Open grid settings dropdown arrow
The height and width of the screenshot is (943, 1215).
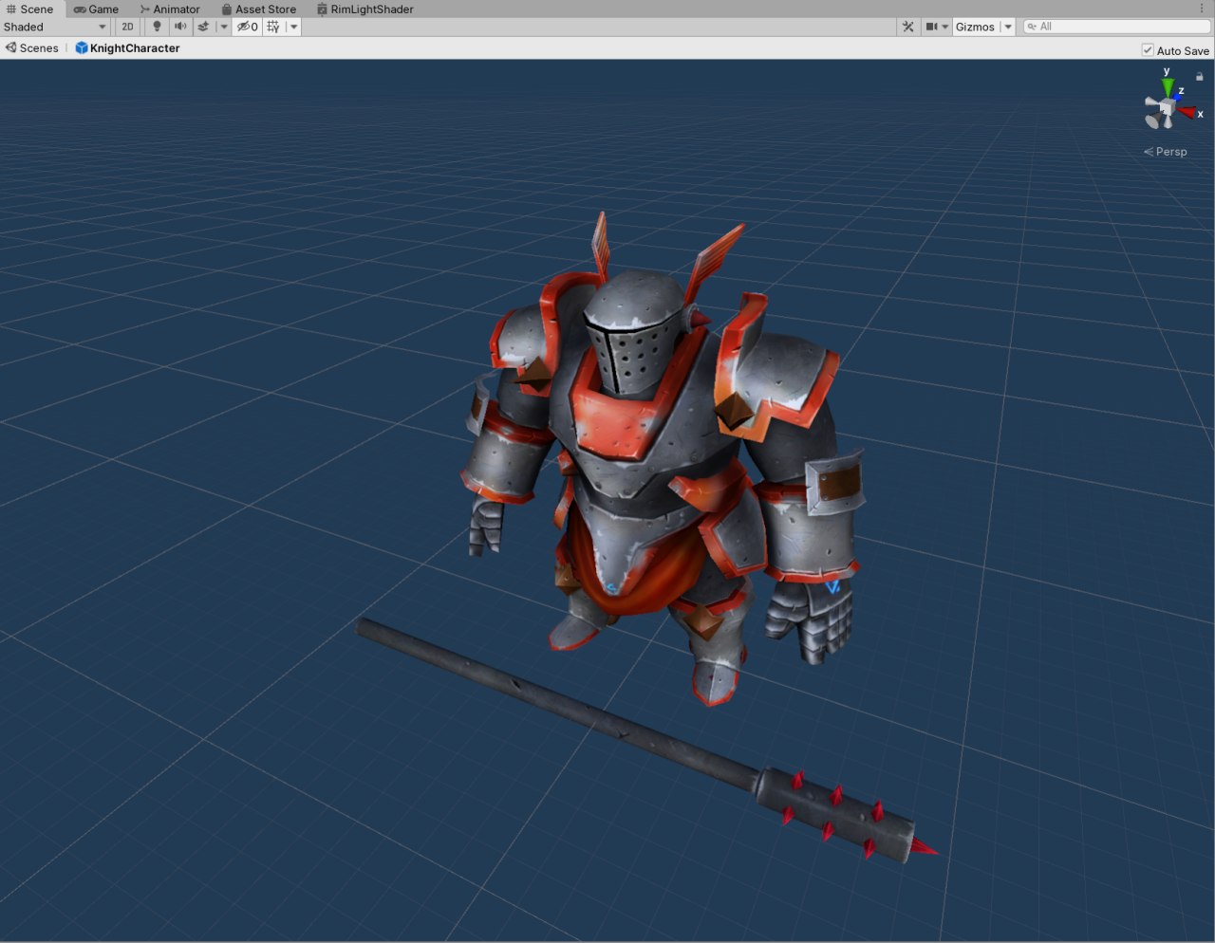[294, 27]
